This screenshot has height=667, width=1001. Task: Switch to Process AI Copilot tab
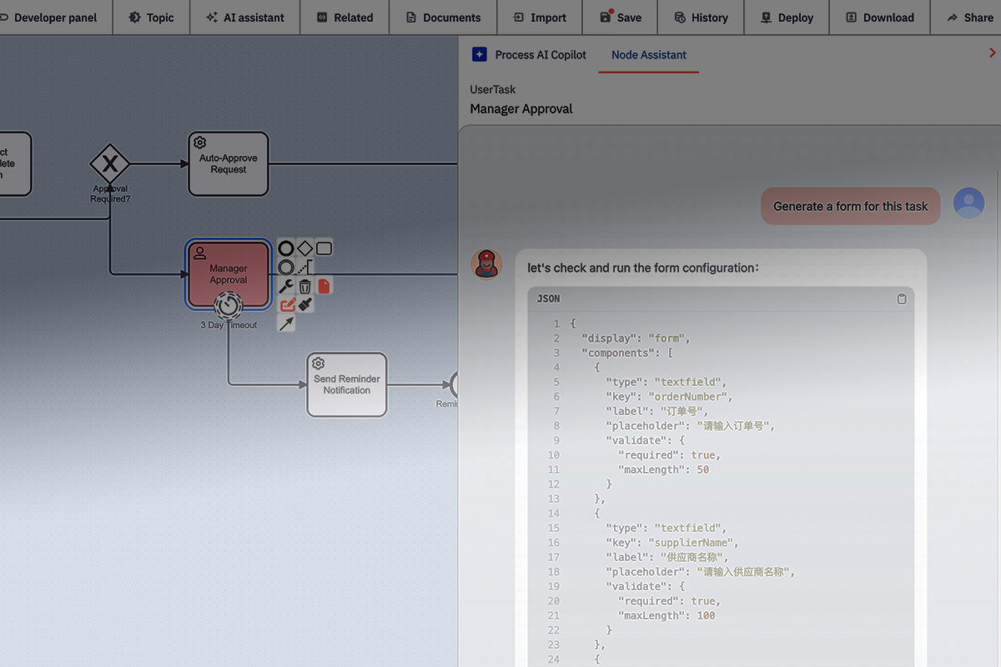click(529, 55)
